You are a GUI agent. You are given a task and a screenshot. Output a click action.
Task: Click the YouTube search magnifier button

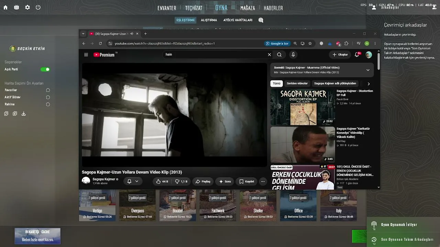pyautogui.click(x=279, y=55)
